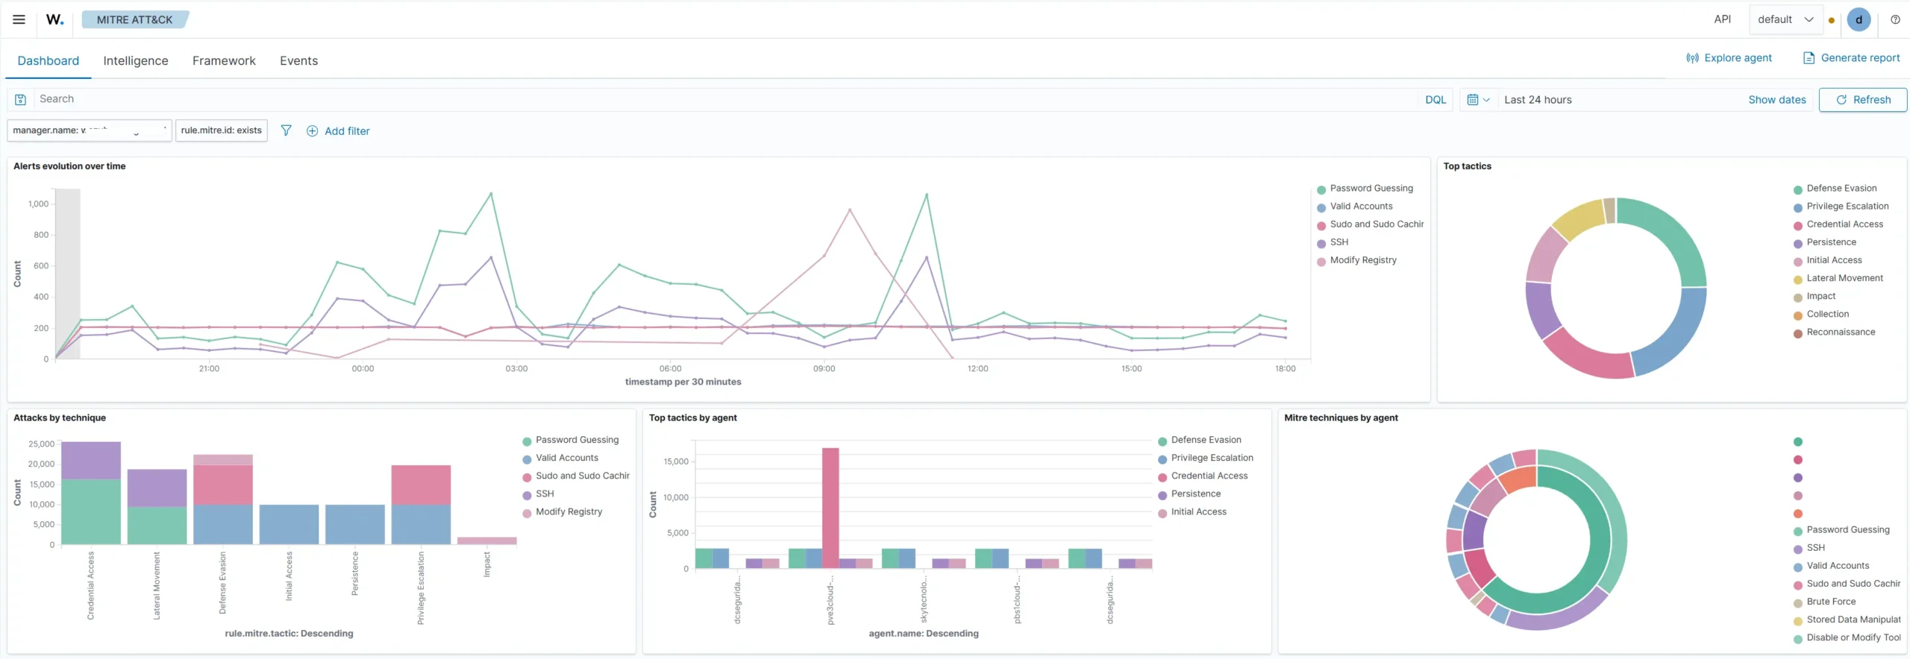The width and height of the screenshot is (1910, 659).
Task: Click Generate report
Action: tap(1852, 57)
